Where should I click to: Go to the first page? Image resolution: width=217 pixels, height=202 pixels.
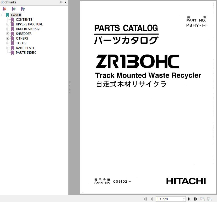coord(145,199)
